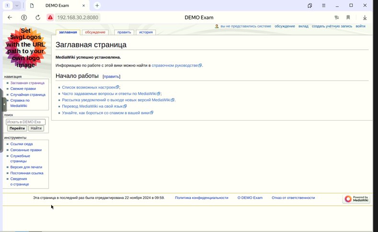This screenshot has width=378, height=232.
Task: Open "Отказ от ответственности" footer link
Action: (x=293, y=198)
